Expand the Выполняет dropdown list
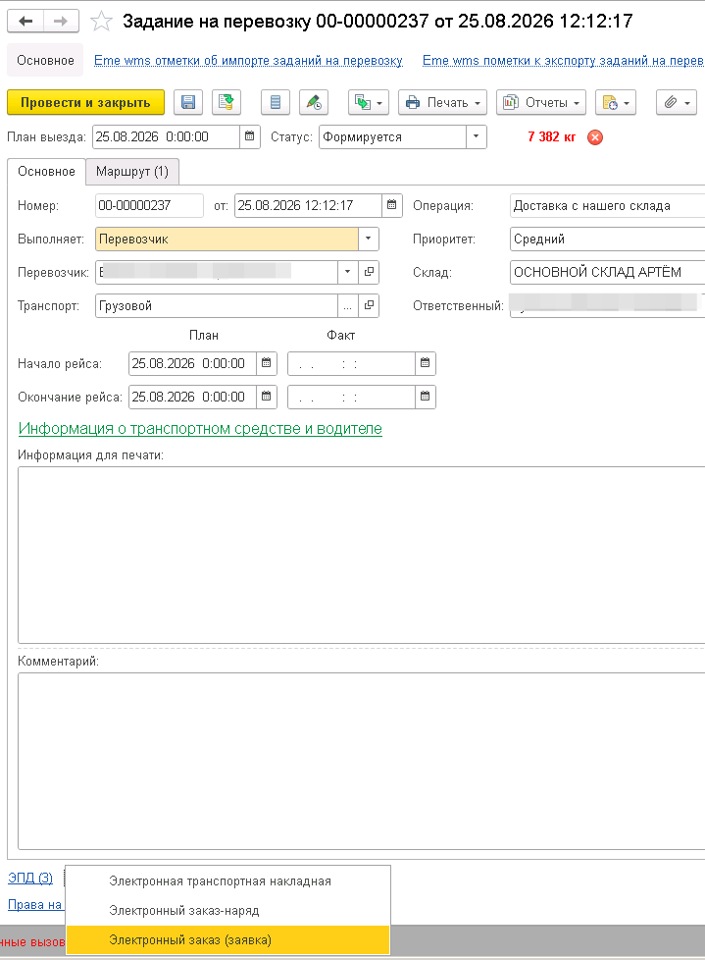Viewport: 705px width, 960px height. [368, 239]
